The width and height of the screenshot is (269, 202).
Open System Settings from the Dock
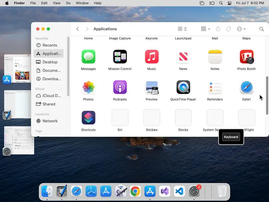(194, 191)
